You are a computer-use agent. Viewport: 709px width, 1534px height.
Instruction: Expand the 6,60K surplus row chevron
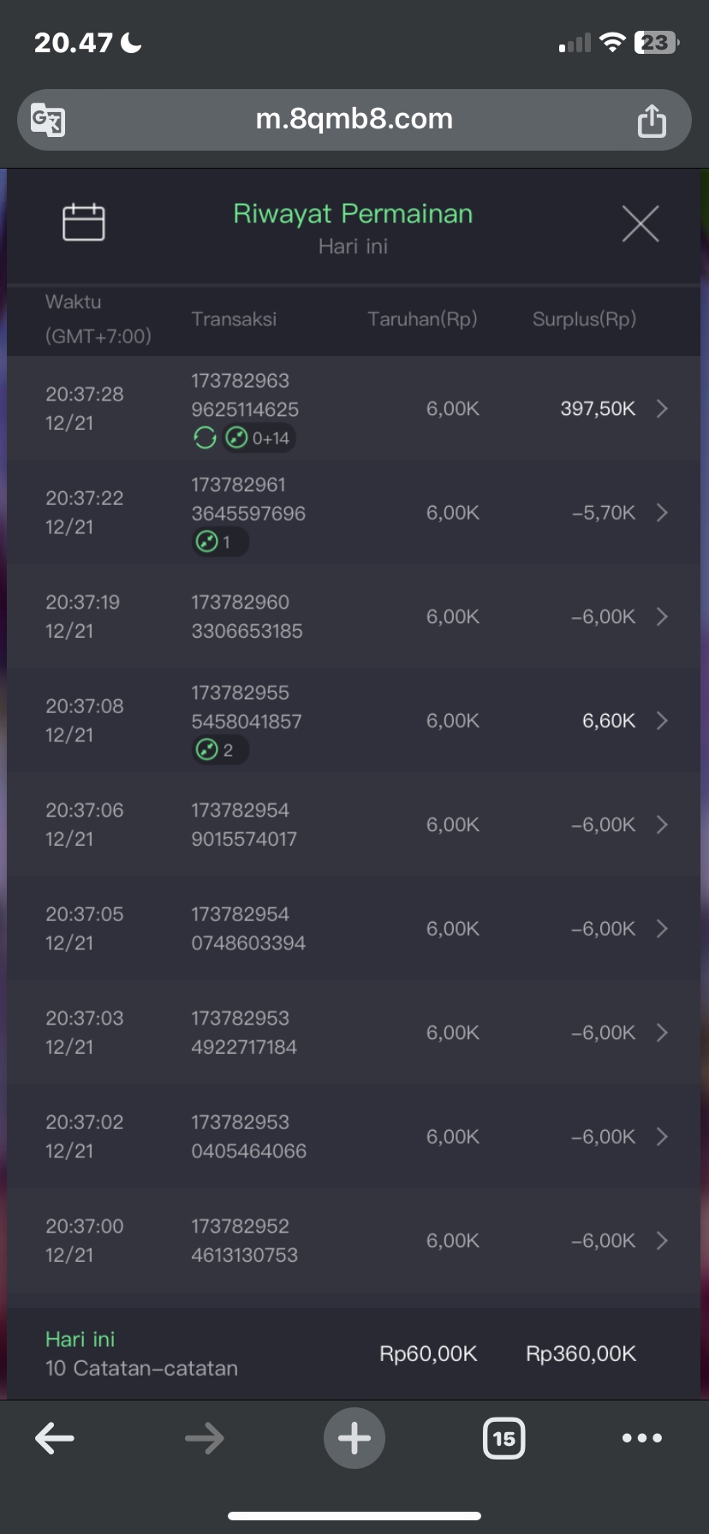coord(662,721)
